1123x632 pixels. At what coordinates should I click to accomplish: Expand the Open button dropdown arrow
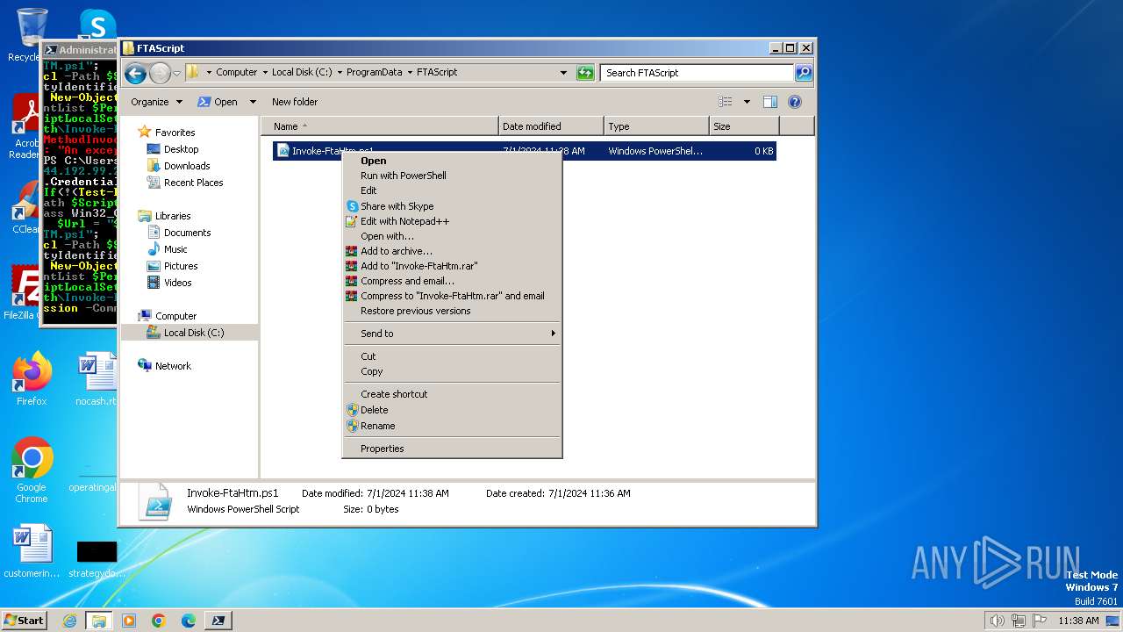click(x=253, y=102)
